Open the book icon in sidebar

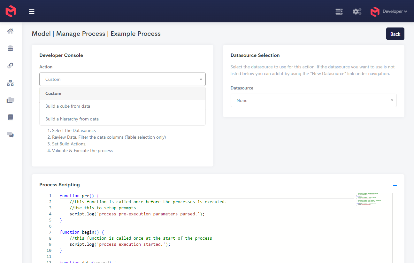pyautogui.click(x=10, y=117)
